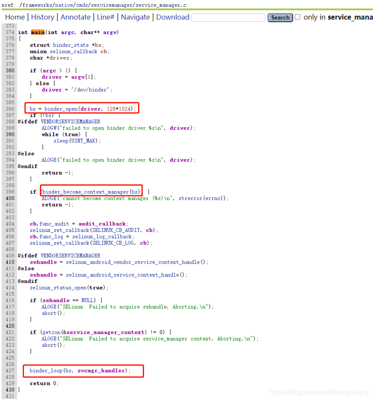Open binder_state symbol on line 376
Screen dimensions: 373x400
click(71, 45)
